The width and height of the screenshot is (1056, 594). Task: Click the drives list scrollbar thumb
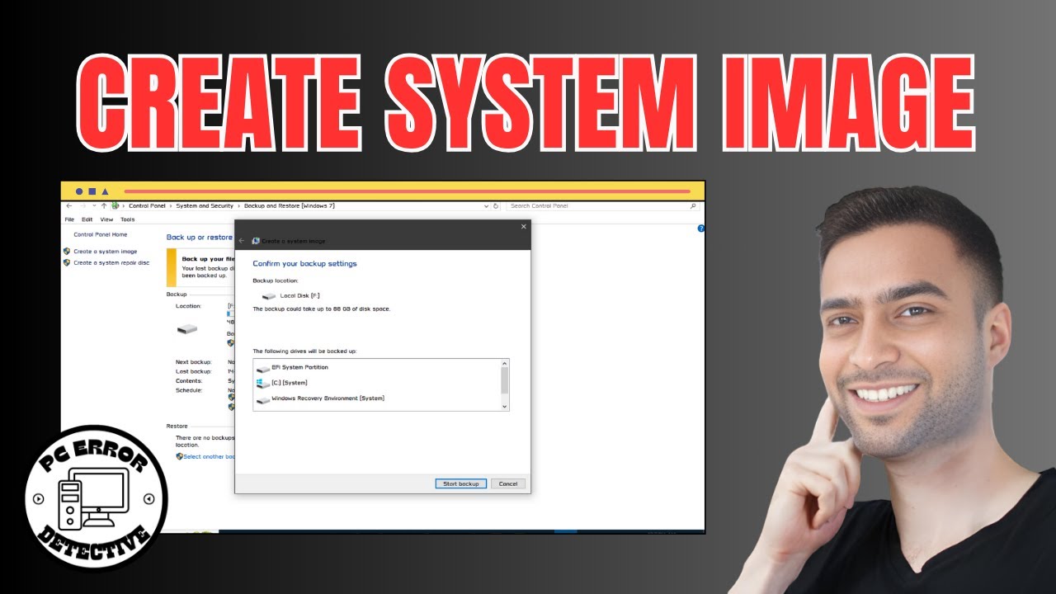[505, 380]
